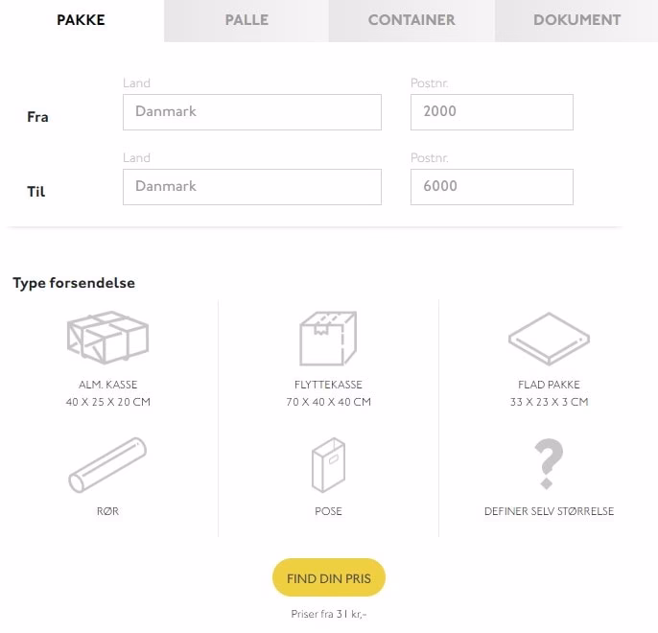Switch to the PALLE tab

pyautogui.click(x=247, y=20)
